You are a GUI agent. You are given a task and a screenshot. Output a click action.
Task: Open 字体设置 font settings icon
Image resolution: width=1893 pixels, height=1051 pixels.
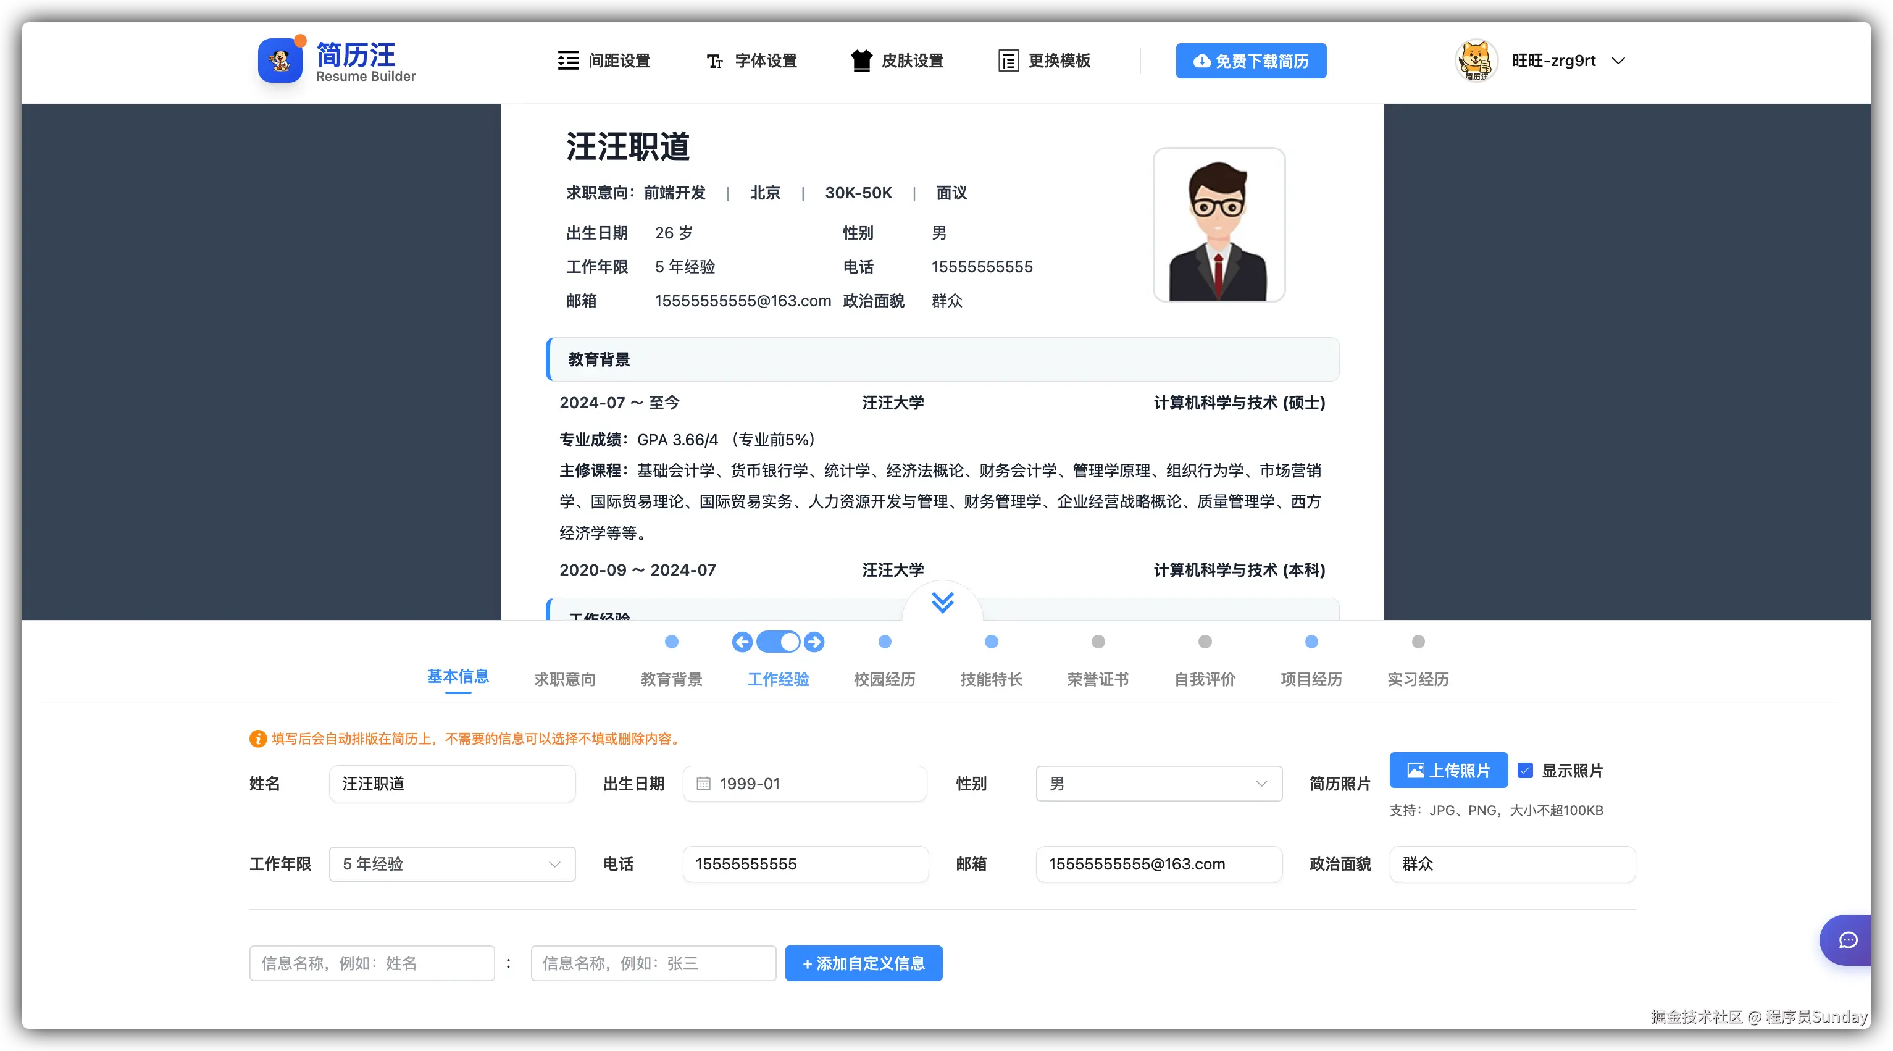coord(714,61)
